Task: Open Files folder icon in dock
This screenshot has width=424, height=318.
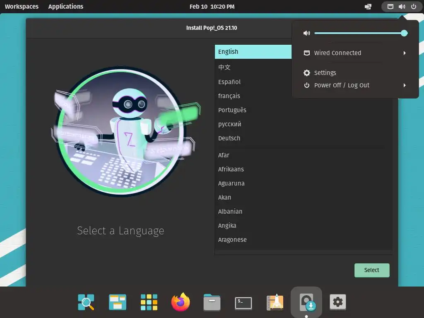Action: point(212,302)
